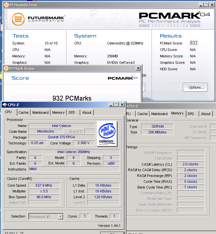Close the PCMark04 Free window
The width and height of the screenshot is (216, 234).
point(212,5)
